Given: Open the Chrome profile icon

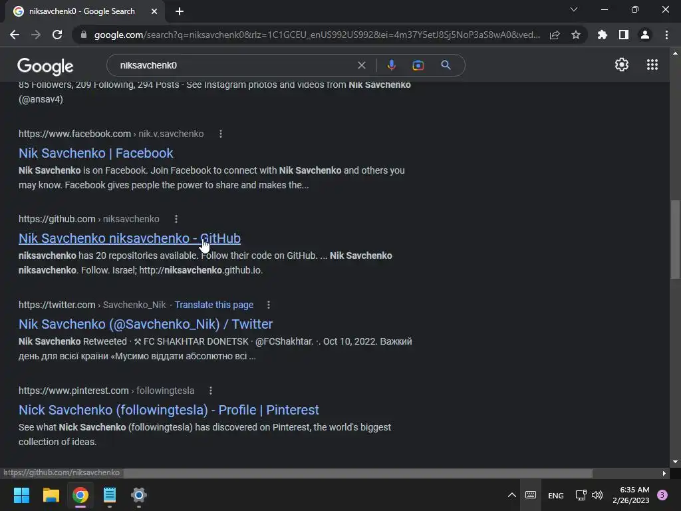Looking at the screenshot, I should 645,35.
